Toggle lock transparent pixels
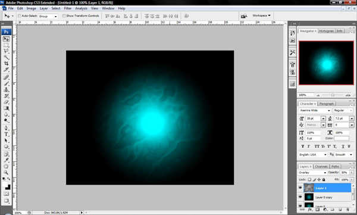 tap(309, 180)
